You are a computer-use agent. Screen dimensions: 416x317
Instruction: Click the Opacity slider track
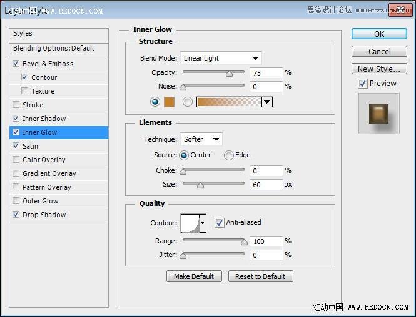point(213,73)
